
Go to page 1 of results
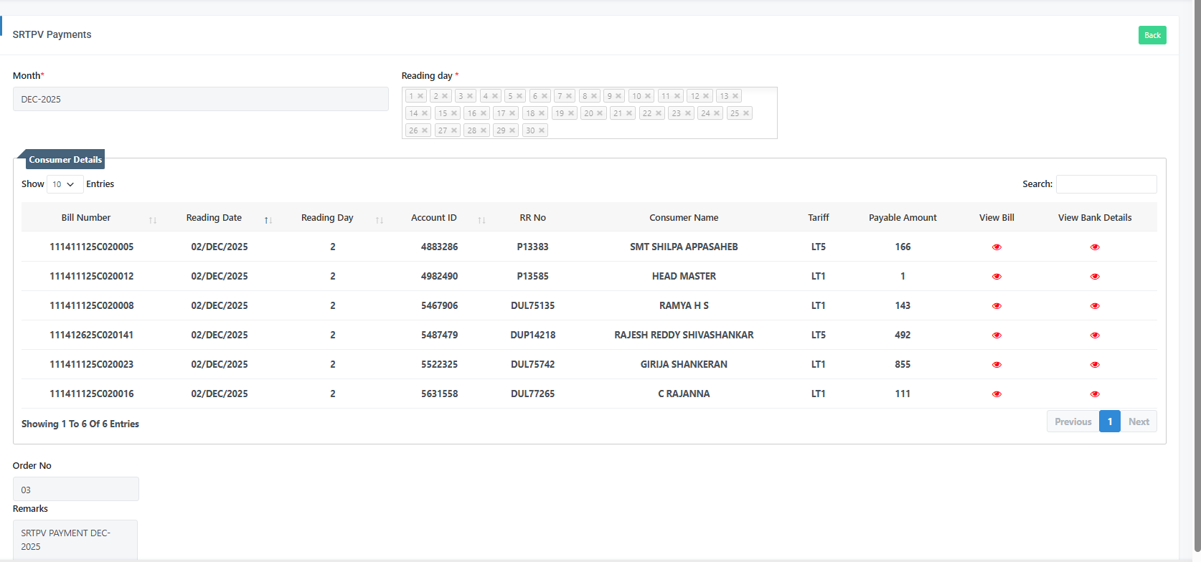coord(1109,421)
